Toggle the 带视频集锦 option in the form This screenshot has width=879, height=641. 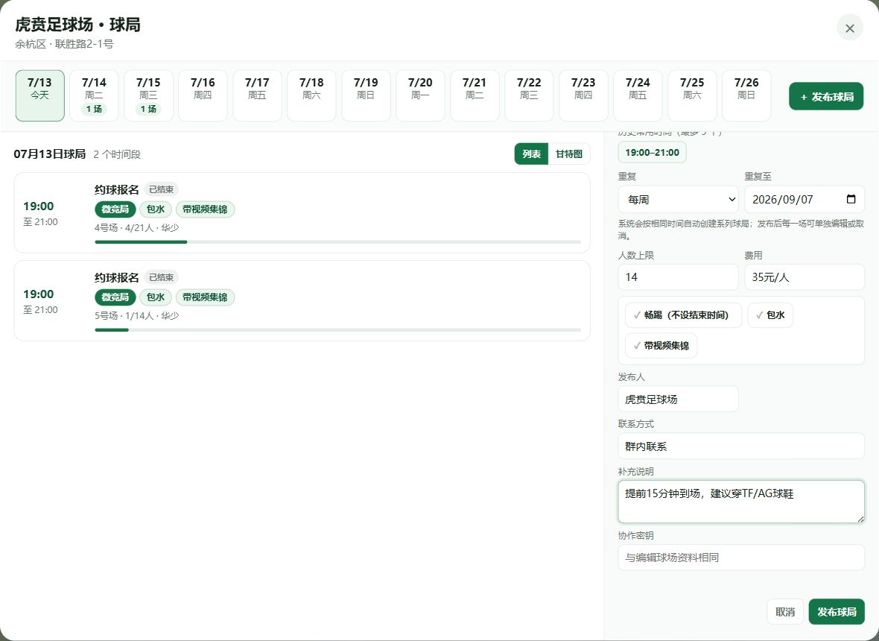click(x=661, y=345)
